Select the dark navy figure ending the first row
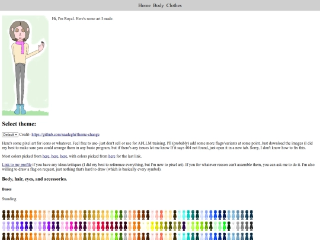Viewport: 320px width, 240px height. (x=251, y=215)
